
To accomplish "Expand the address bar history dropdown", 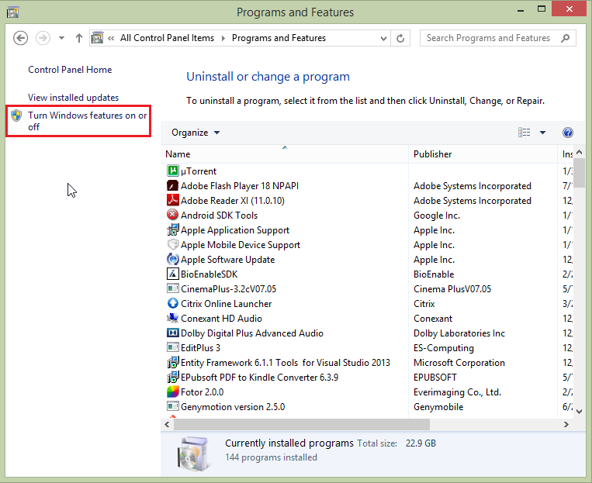I will point(383,38).
